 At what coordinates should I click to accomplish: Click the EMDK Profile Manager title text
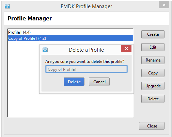86,6
